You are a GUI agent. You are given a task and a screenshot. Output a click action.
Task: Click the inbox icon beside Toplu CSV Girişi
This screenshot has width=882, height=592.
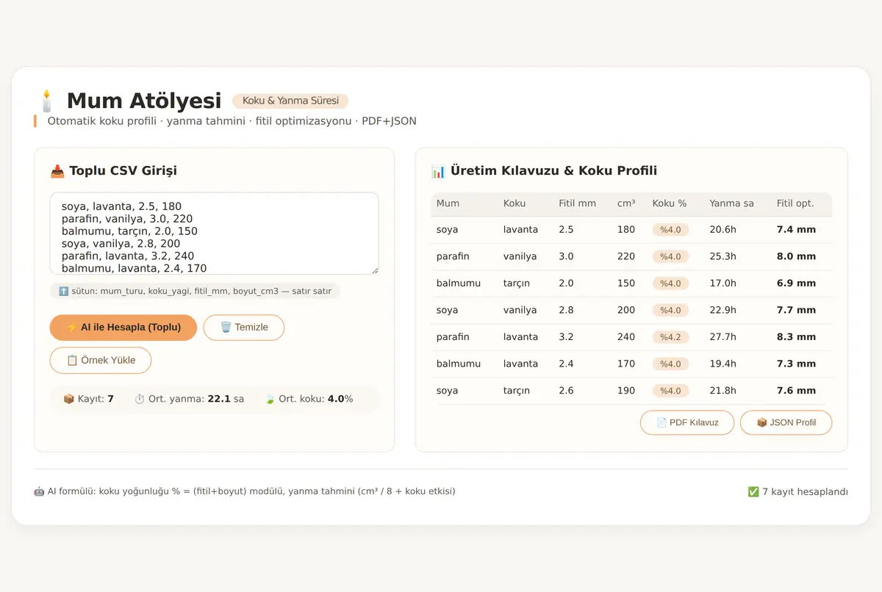point(57,171)
